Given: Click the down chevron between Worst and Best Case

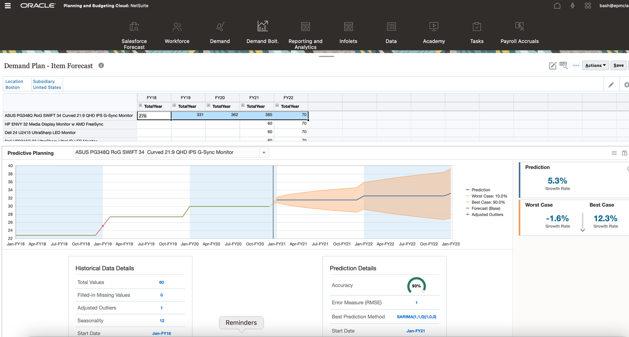Looking at the screenshot, I should [583, 230].
